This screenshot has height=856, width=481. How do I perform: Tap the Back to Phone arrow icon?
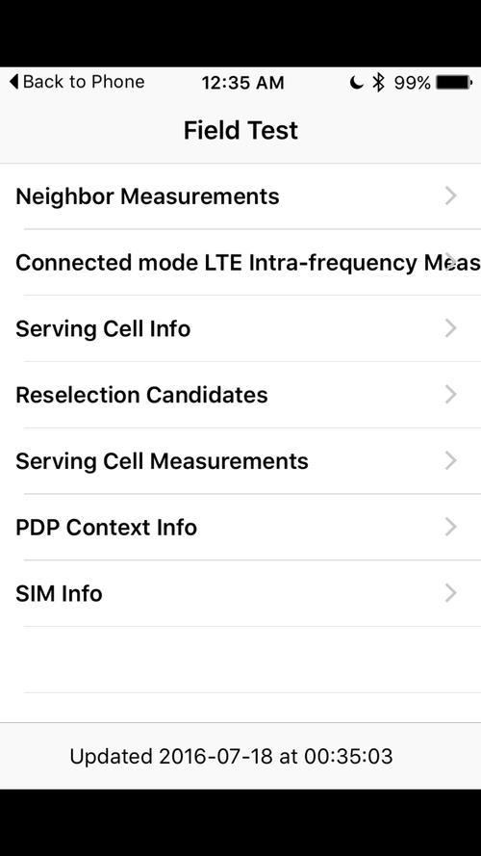13,82
